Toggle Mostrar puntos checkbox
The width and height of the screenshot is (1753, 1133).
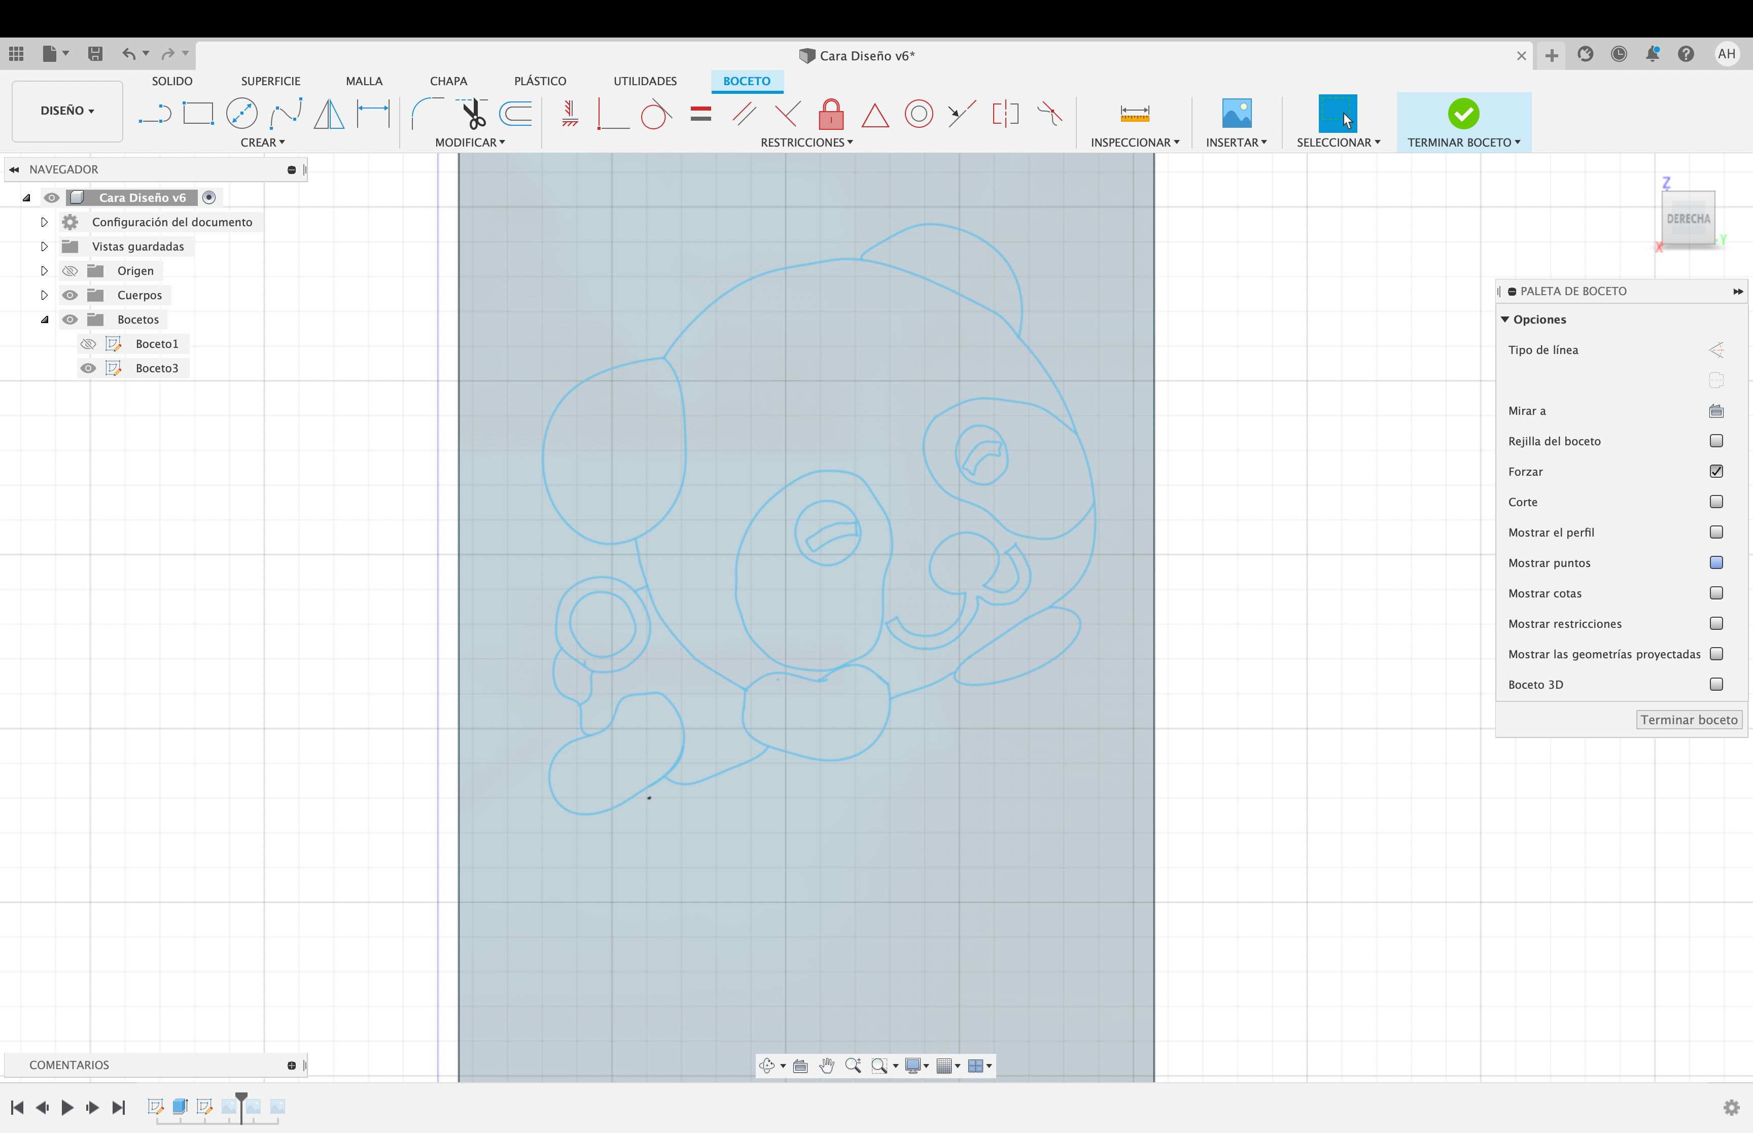click(1716, 562)
